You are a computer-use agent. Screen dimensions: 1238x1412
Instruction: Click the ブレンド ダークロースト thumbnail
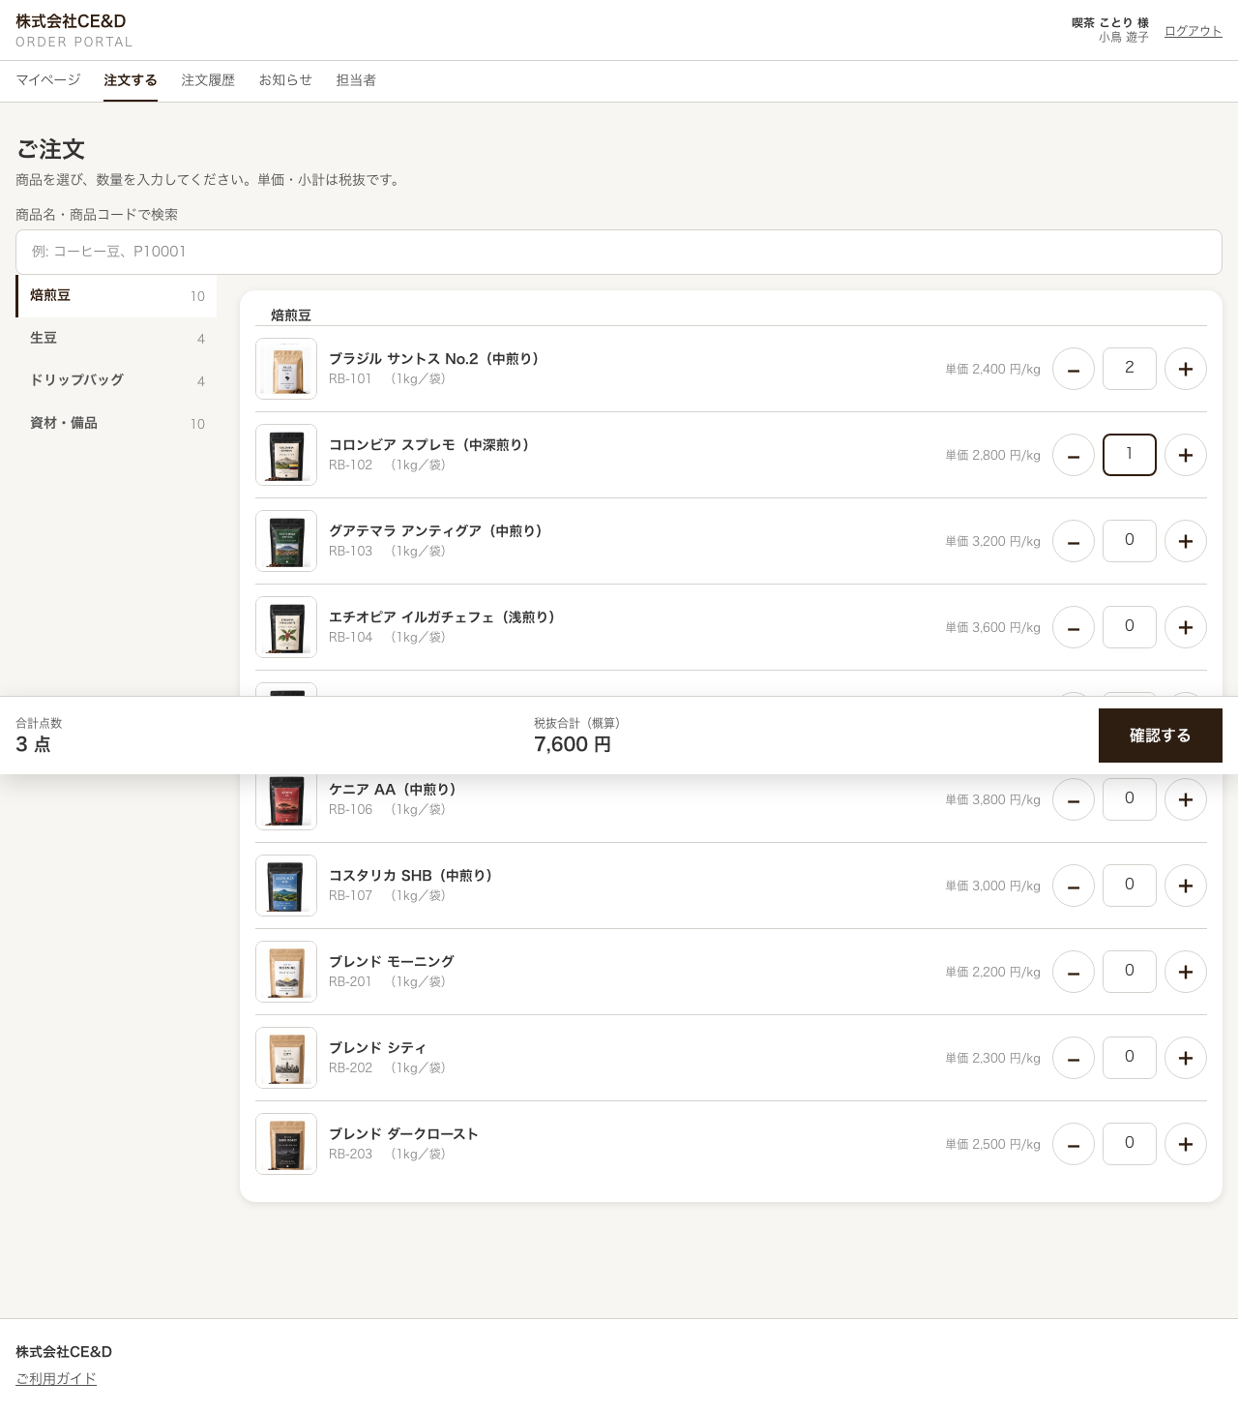pos(286,1144)
